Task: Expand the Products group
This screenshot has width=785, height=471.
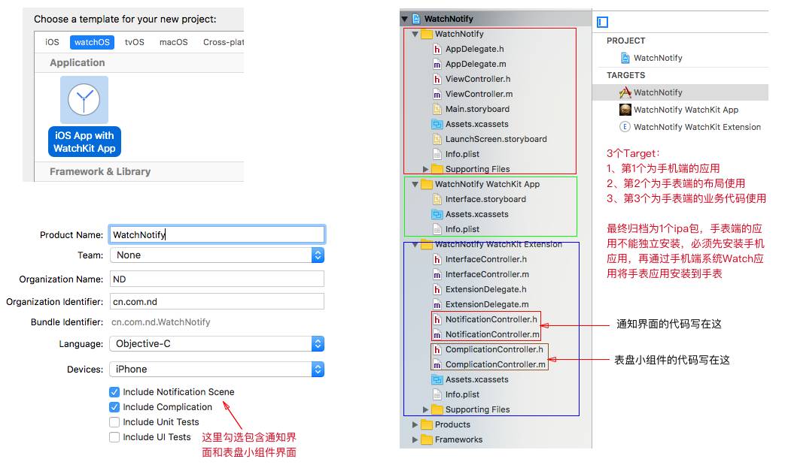Action: (415, 424)
